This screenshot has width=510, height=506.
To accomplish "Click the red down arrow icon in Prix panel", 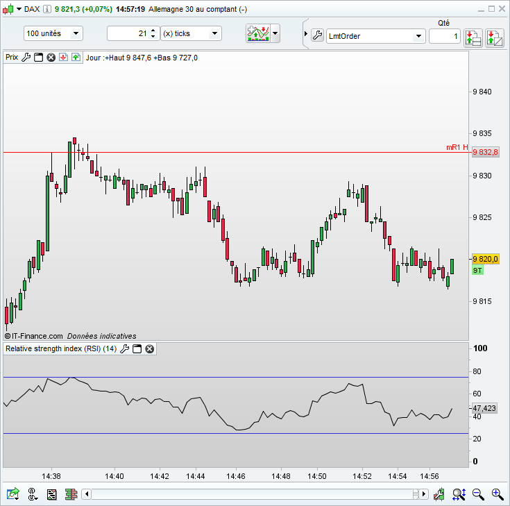I will pos(63,58).
